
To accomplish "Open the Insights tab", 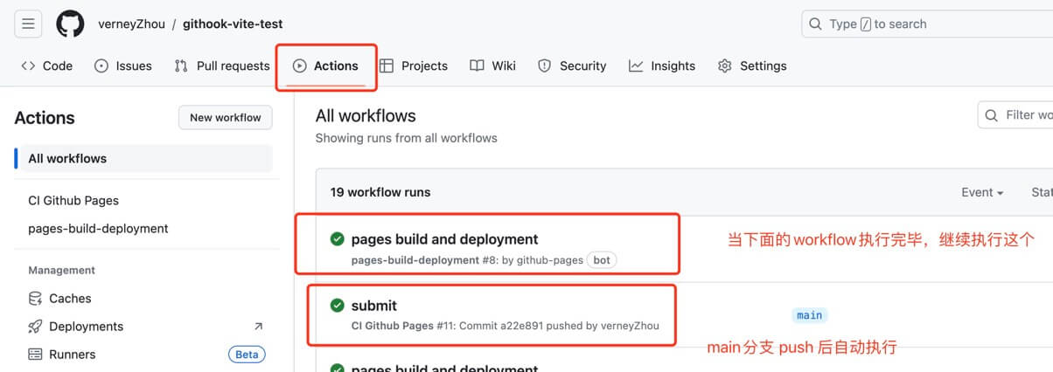I will [662, 65].
